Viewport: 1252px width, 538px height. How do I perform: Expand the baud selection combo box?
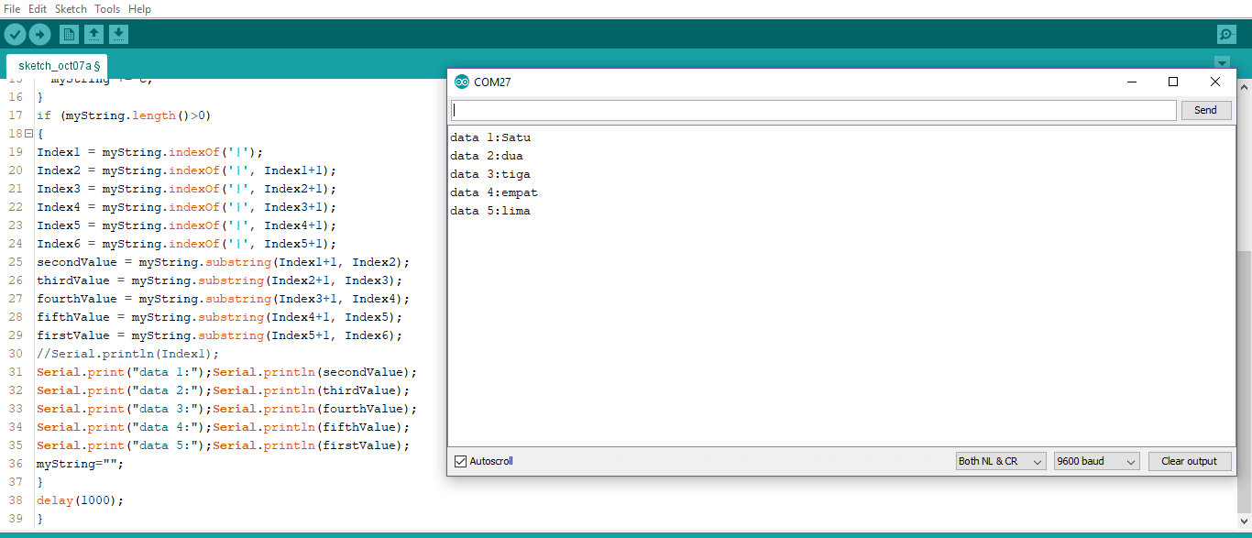pyautogui.click(x=1096, y=461)
